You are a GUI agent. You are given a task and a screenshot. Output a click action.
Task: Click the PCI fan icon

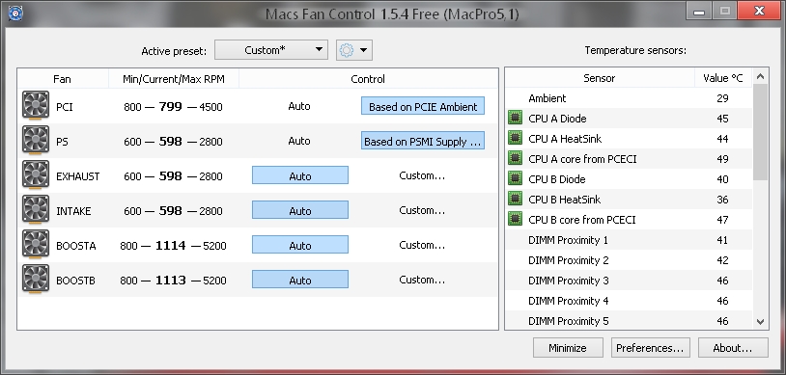36,106
